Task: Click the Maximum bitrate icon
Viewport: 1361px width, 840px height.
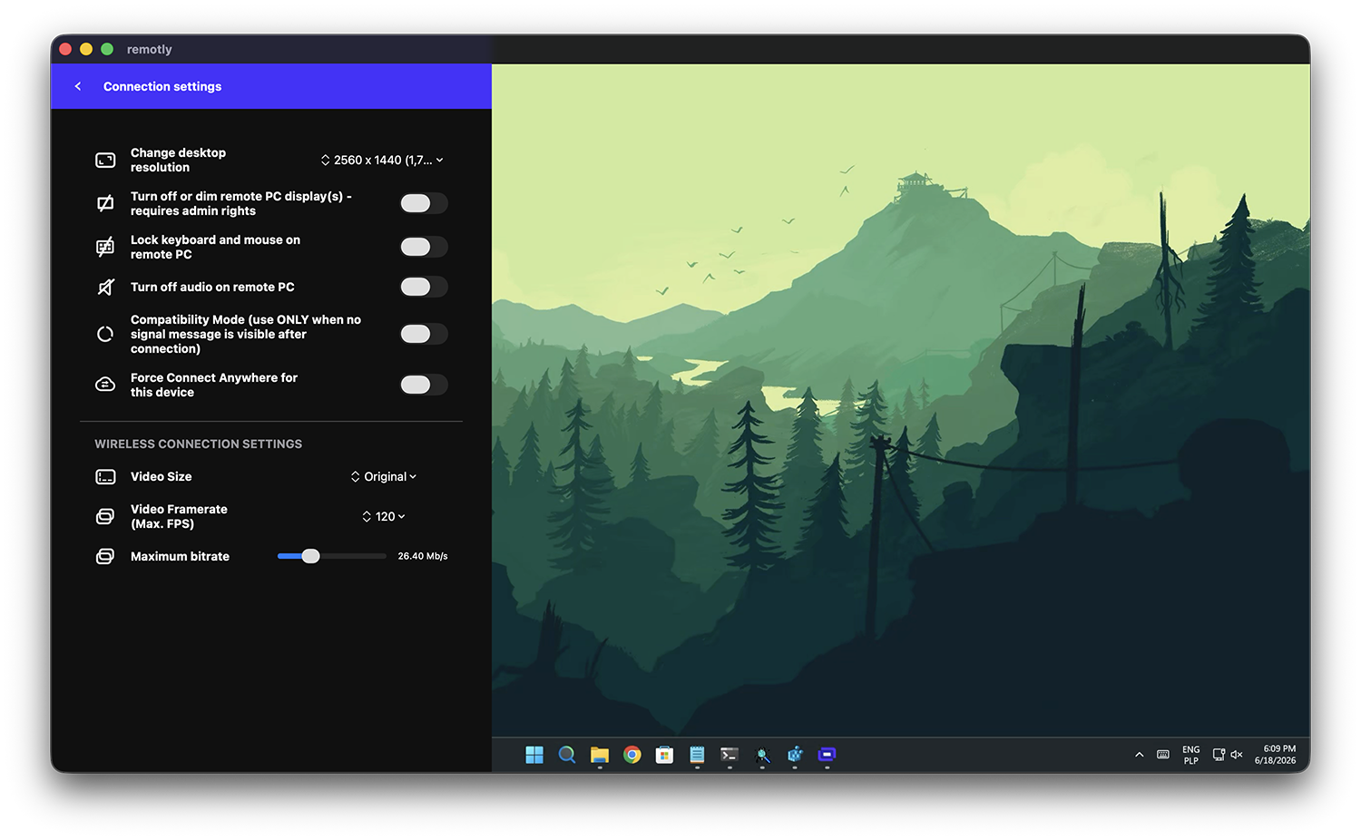Action: (105, 556)
